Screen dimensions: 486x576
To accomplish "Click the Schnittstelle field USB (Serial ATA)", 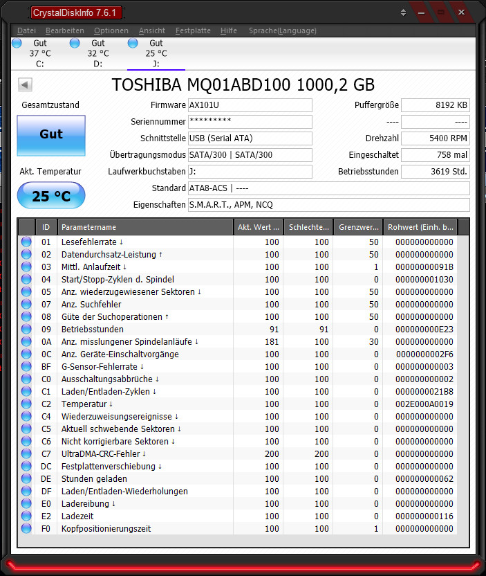I will 250,138.
